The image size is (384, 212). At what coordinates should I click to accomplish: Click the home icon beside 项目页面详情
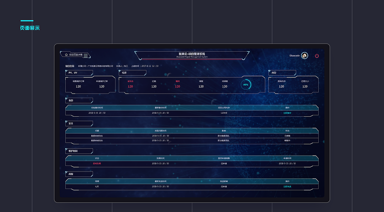pyautogui.click(x=66, y=55)
